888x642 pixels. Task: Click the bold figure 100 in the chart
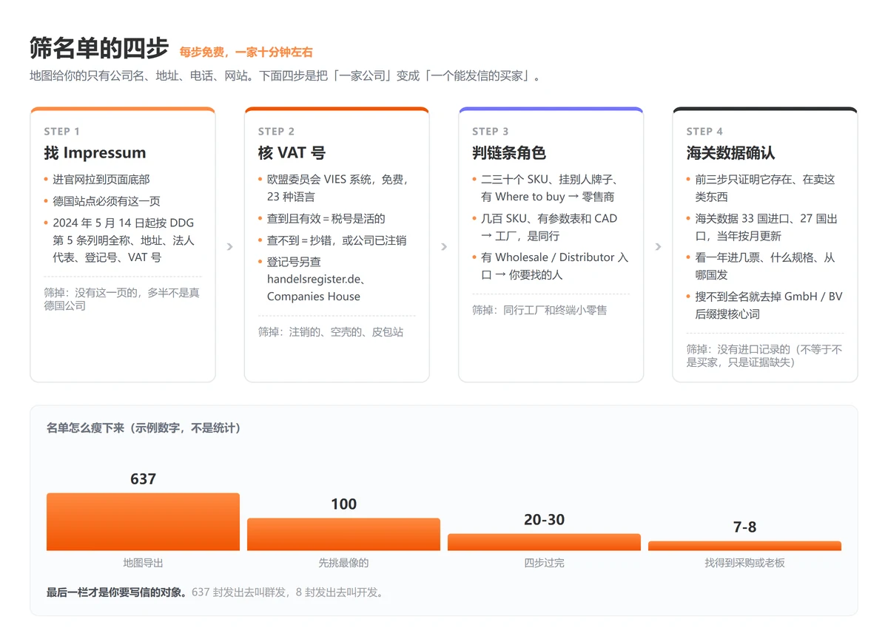(343, 504)
